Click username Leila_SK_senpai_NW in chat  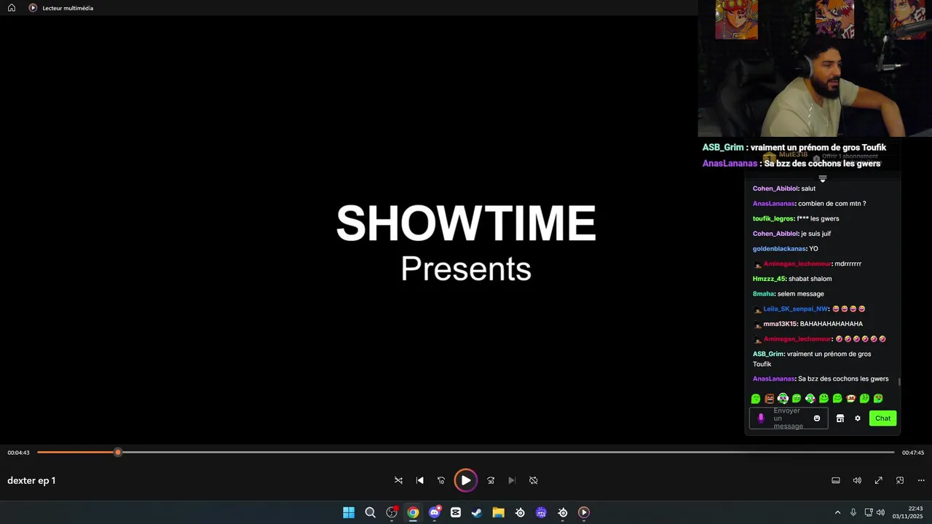point(795,309)
